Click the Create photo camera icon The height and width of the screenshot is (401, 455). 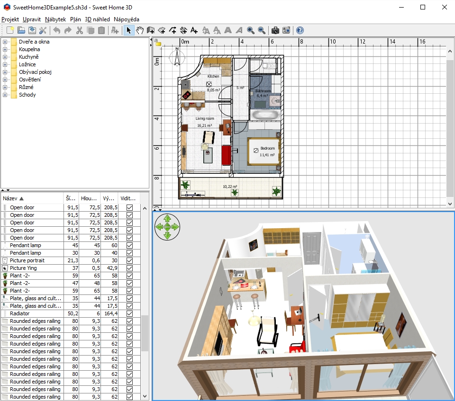[x=275, y=30]
